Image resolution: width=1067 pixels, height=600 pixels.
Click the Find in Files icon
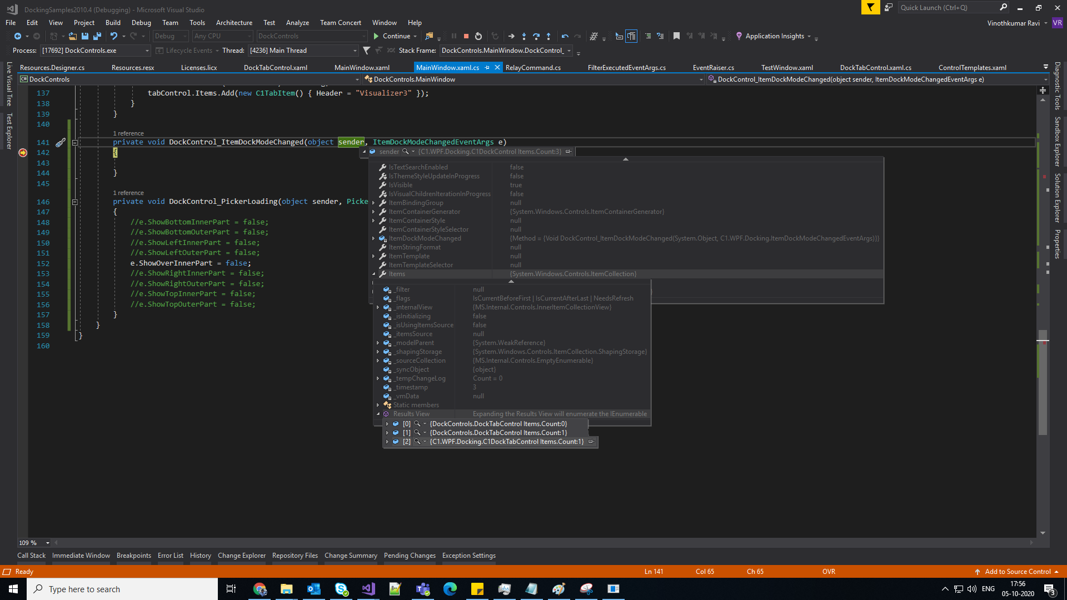(x=429, y=36)
